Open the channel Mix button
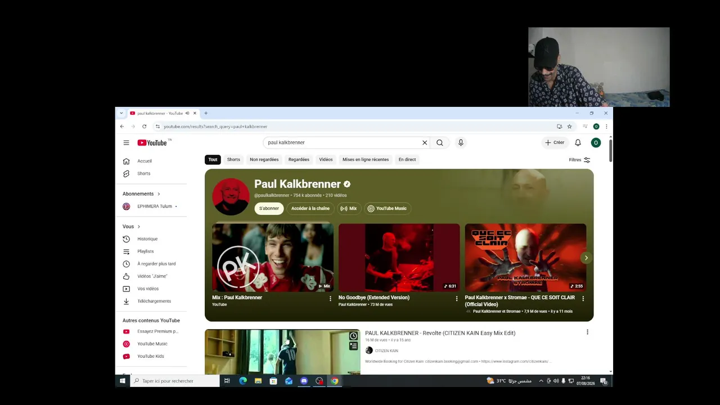 [x=349, y=209]
